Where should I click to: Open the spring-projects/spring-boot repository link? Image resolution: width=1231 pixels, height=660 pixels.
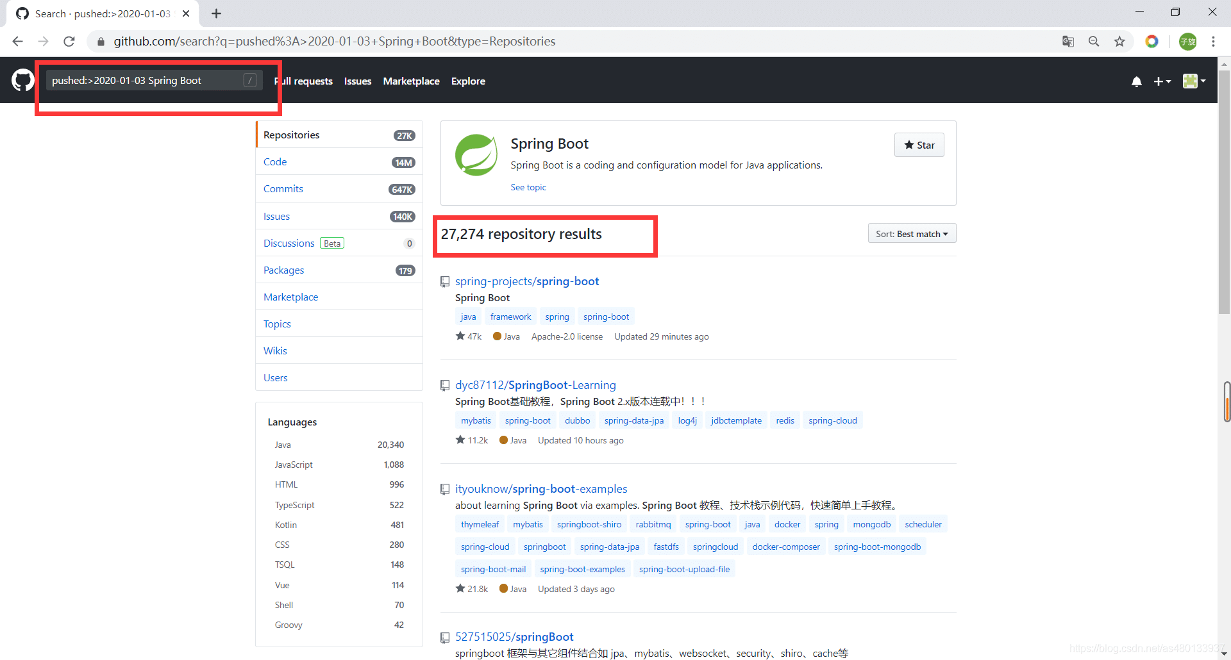[x=527, y=281]
